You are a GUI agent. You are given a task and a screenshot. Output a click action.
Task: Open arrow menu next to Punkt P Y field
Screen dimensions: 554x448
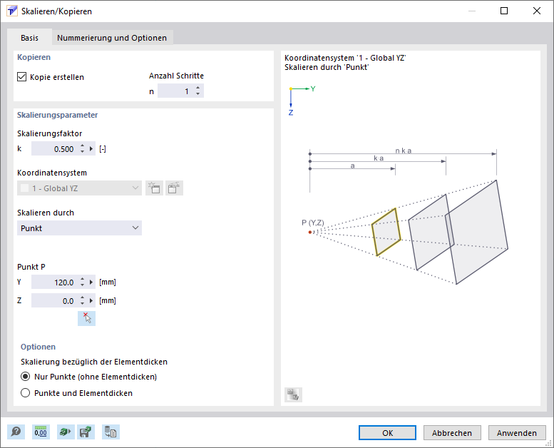coord(91,282)
